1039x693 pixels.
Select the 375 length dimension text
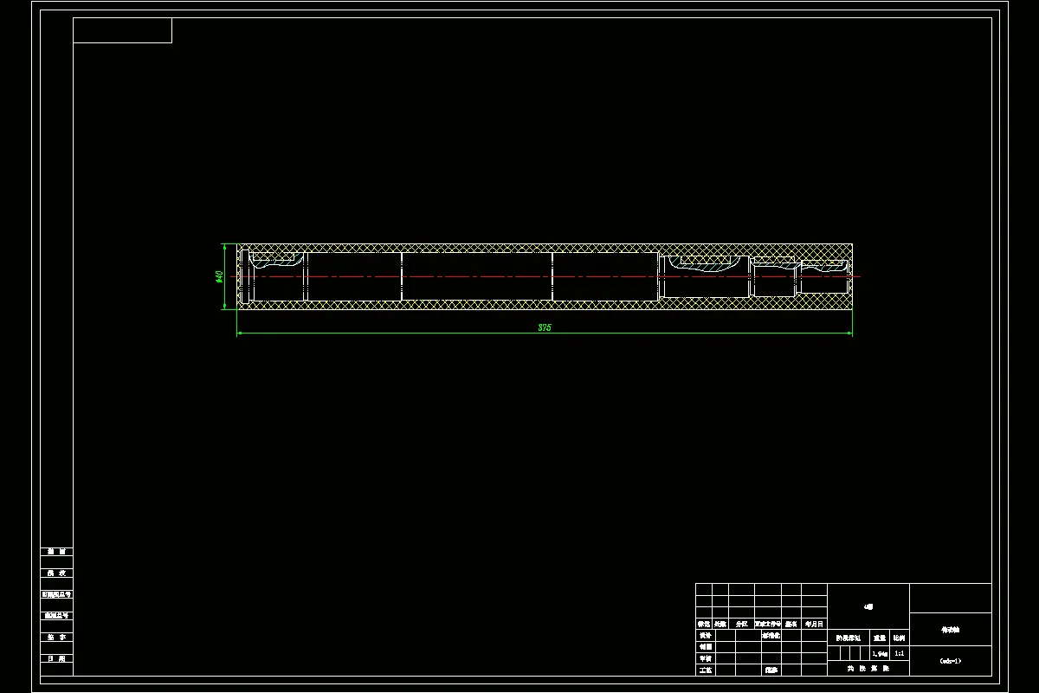pyautogui.click(x=545, y=327)
